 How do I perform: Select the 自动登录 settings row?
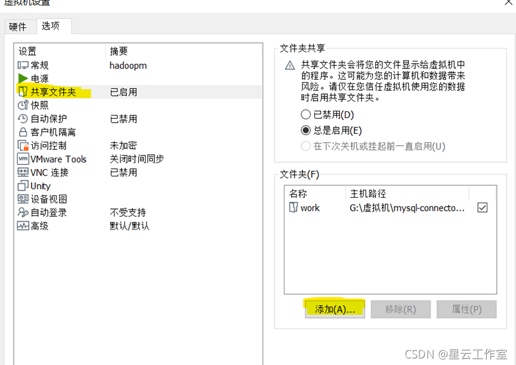click(x=139, y=213)
